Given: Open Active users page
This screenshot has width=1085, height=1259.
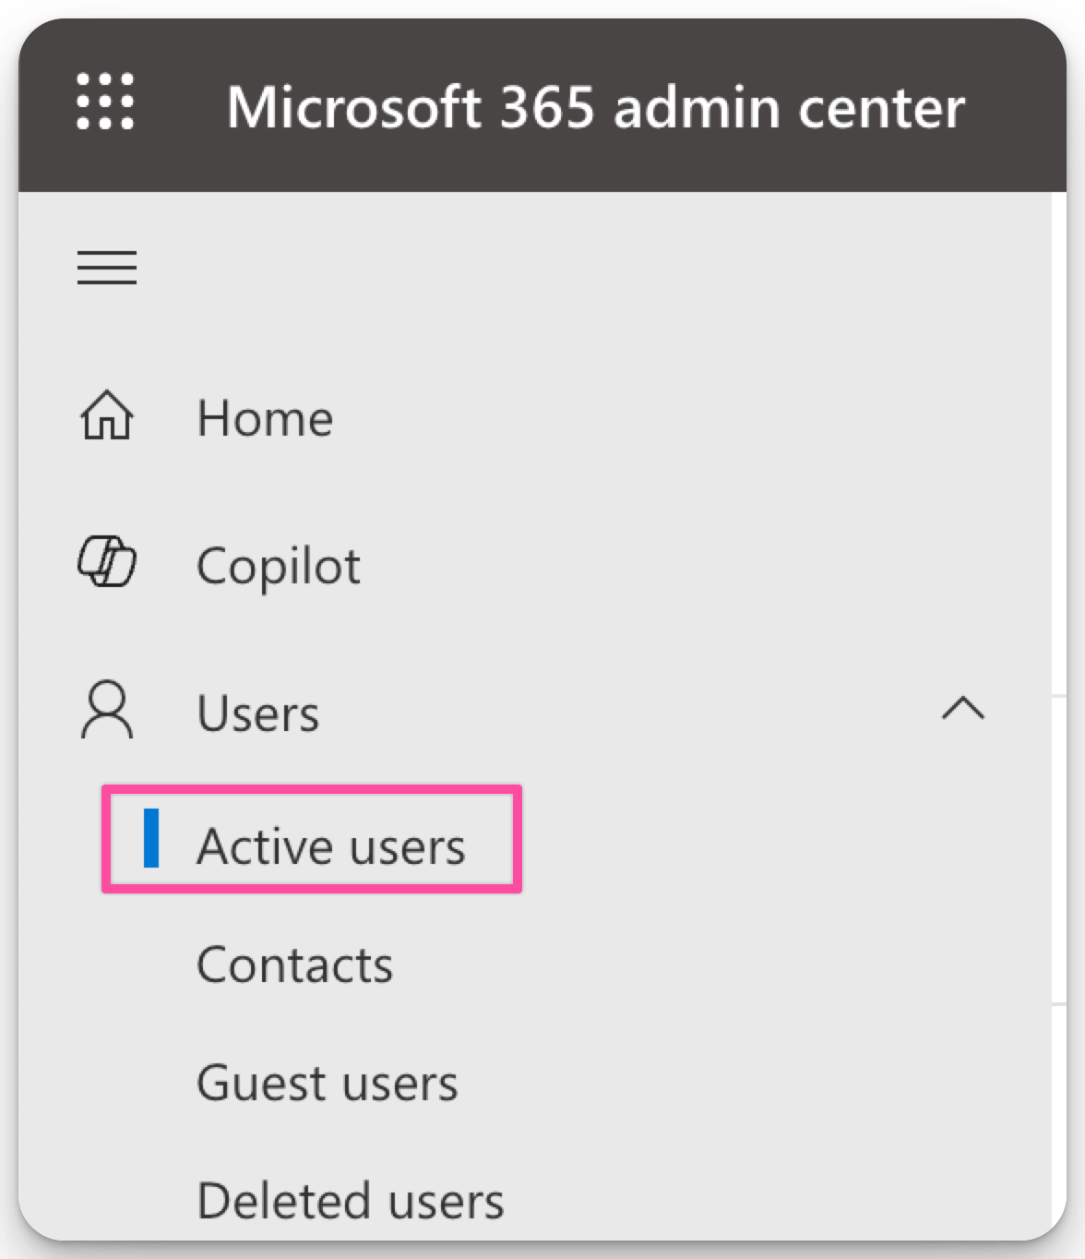Looking at the screenshot, I should click(331, 846).
